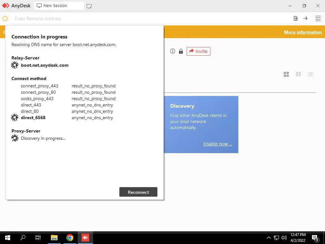The height and width of the screenshot is (244, 325).
Task: Click the Proxy-Server section label
Action: (26, 131)
